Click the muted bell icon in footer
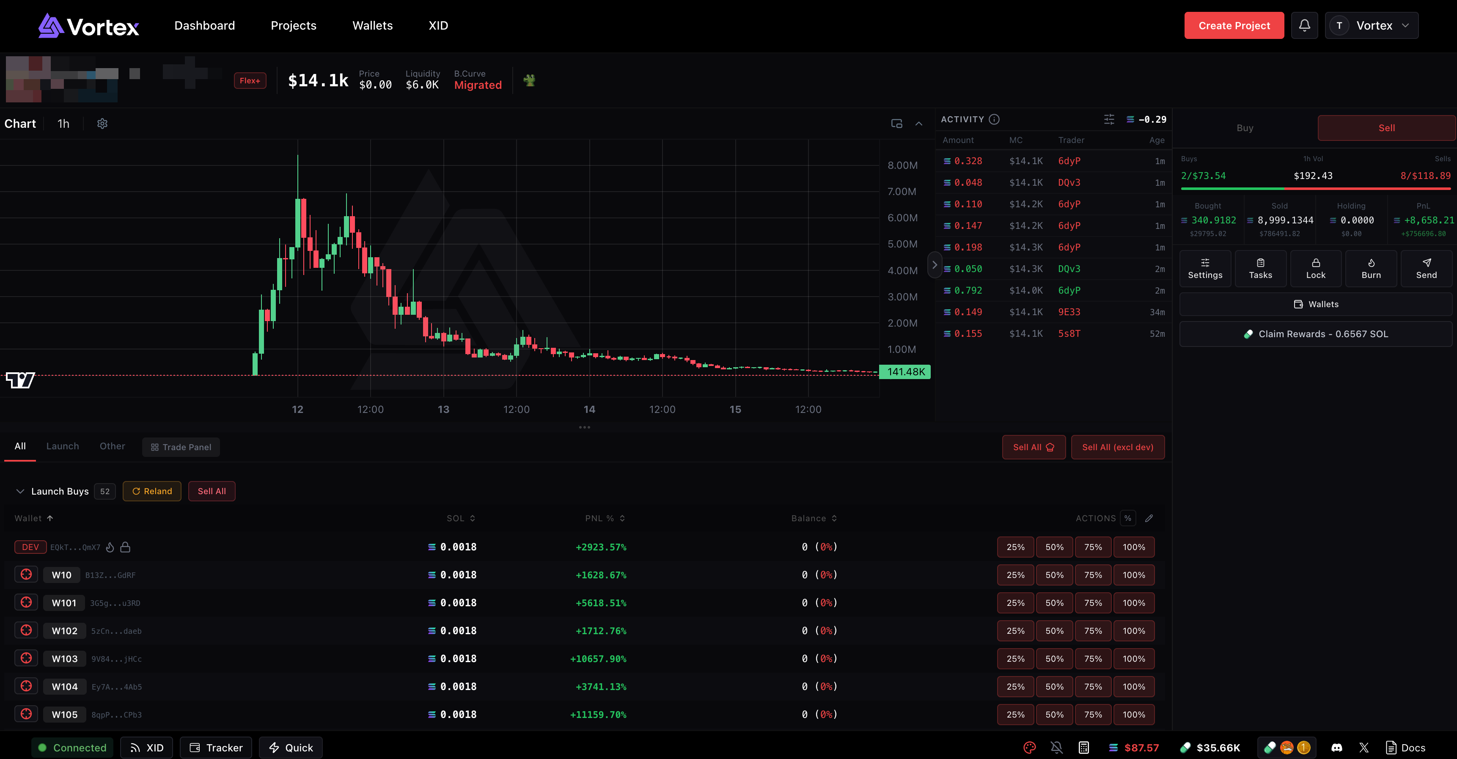Screen dimensions: 1457x759 (x=1056, y=747)
